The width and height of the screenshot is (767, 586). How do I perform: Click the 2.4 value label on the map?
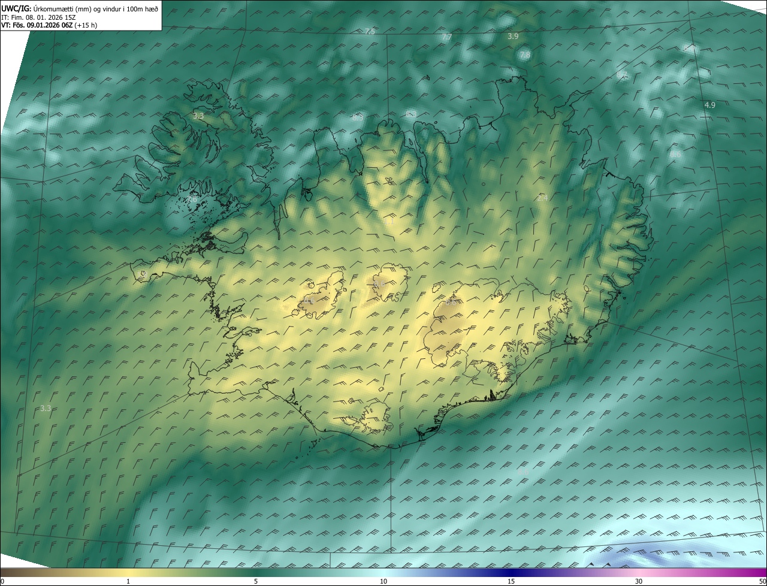[x=542, y=198]
